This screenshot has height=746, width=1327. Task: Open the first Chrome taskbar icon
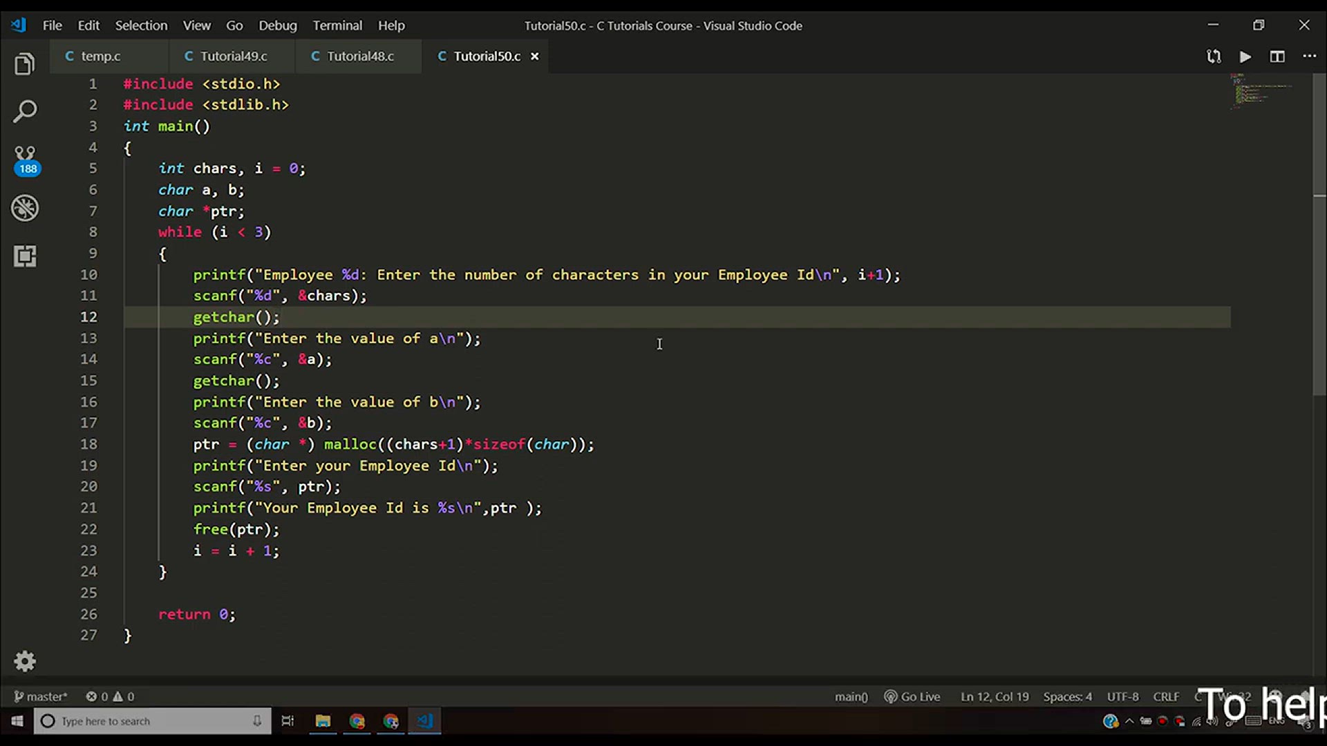click(x=357, y=721)
